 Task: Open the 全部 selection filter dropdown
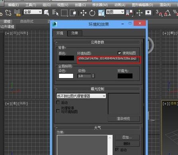coord(33,12)
